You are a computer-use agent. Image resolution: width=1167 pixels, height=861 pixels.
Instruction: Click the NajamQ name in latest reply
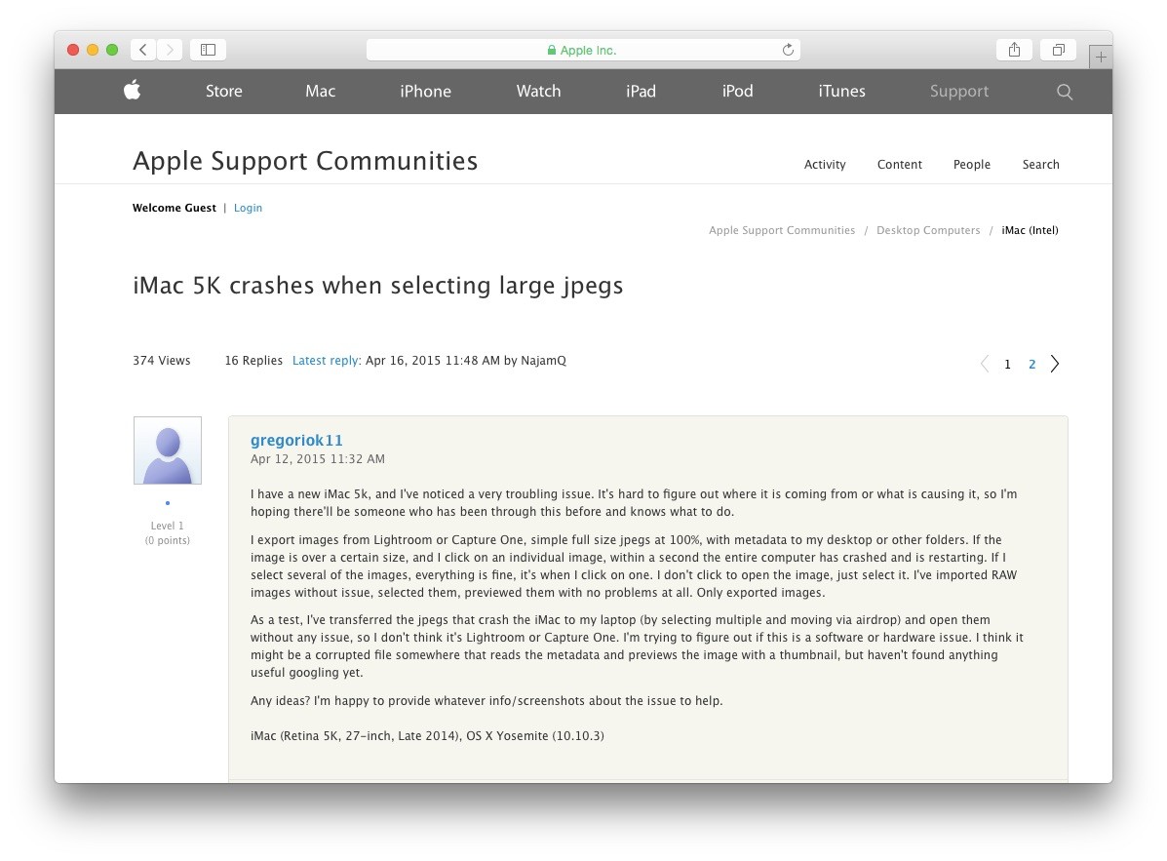[x=543, y=360]
